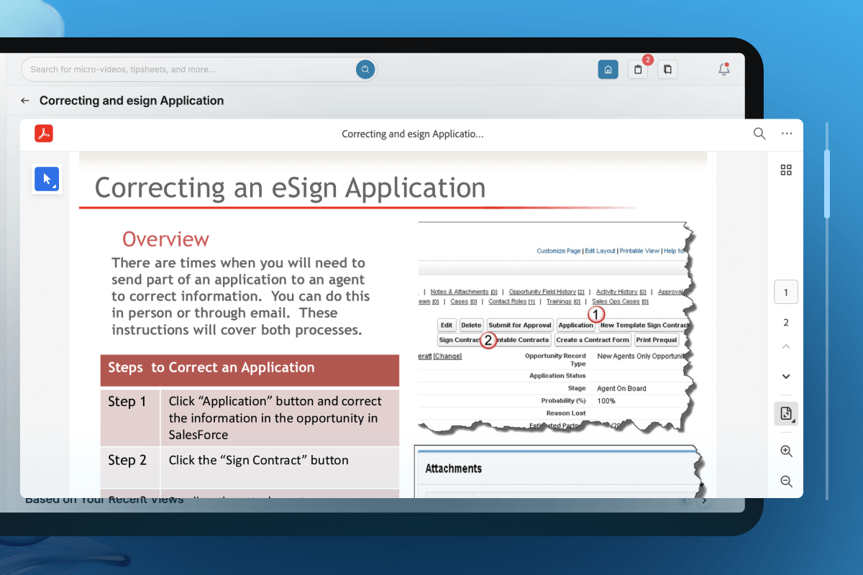Click 'Application' button in document image
Image resolution: width=863 pixels, height=575 pixels.
pos(576,325)
